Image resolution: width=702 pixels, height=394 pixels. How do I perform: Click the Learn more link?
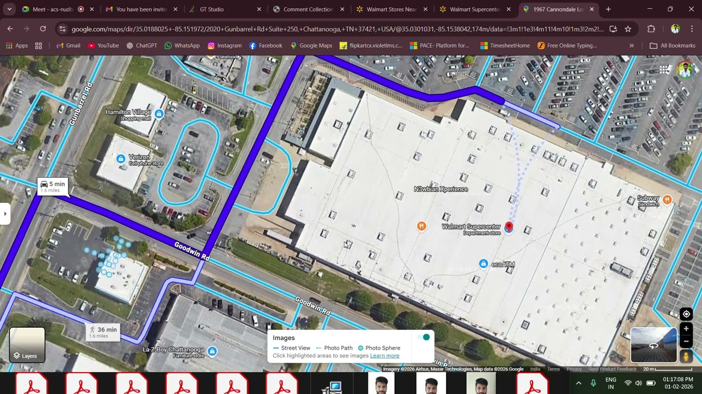(384, 356)
